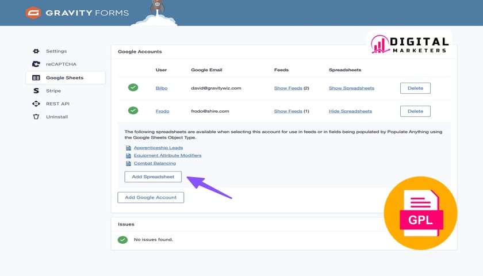Screen dimensions: 483x276
Task: Open the Combat Balancing spreadsheet link
Action: (x=155, y=163)
